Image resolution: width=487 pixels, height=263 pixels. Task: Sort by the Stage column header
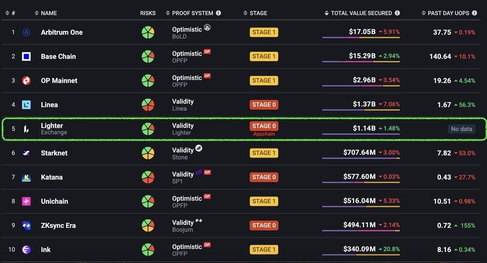click(258, 13)
